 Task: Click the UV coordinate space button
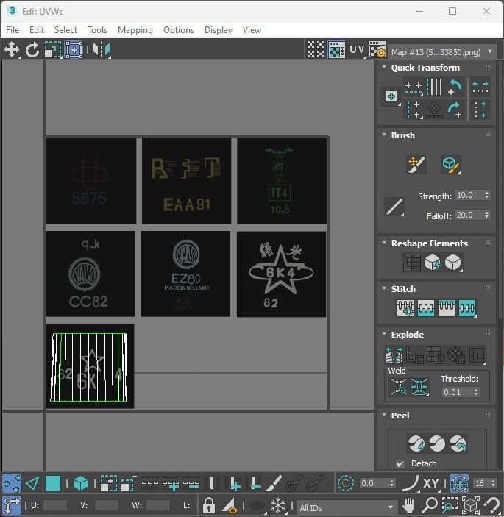pos(357,49)
